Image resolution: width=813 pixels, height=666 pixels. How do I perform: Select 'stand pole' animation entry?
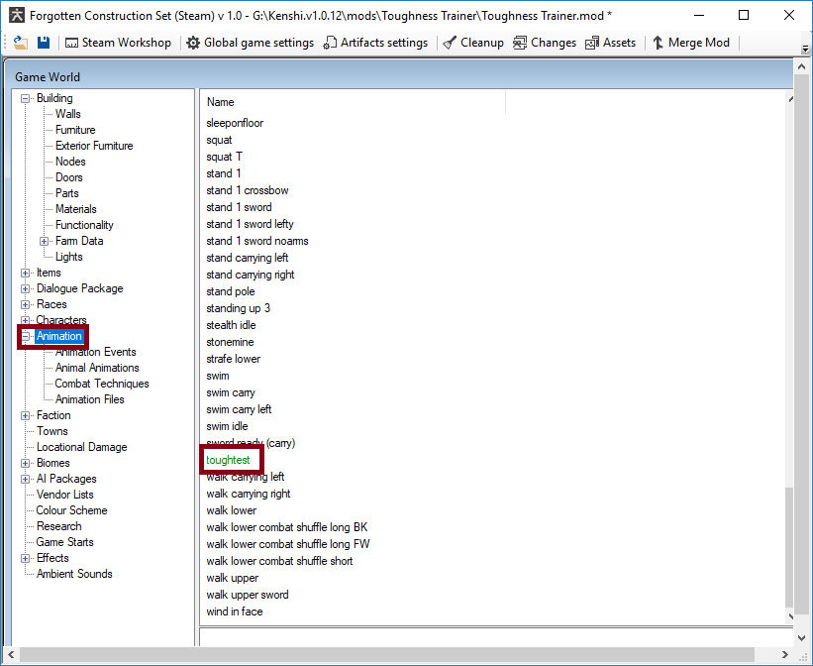pyautogui.click(x=231, y=291)
